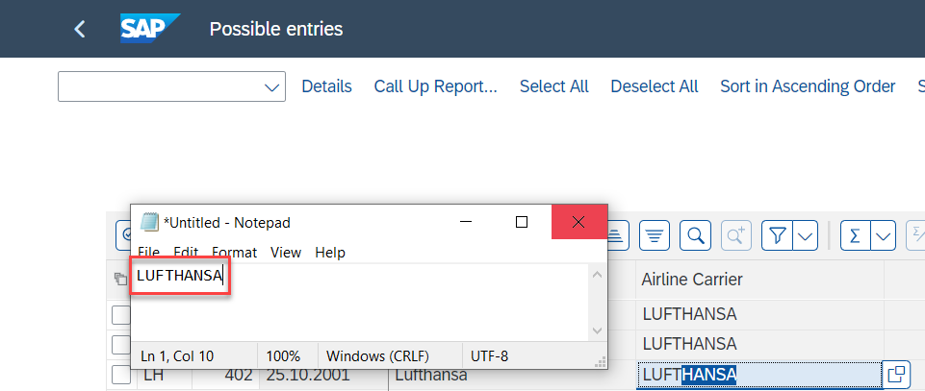Open the Details function
925x391 pixels.
326,86
